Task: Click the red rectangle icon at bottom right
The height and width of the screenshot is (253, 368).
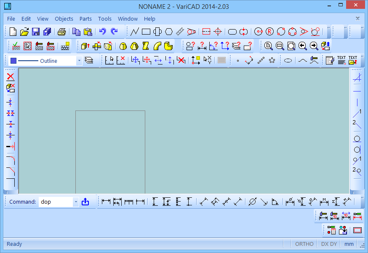Action: (357, 230)
